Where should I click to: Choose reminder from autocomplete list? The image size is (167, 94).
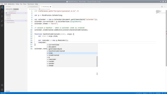click(72, 59)
